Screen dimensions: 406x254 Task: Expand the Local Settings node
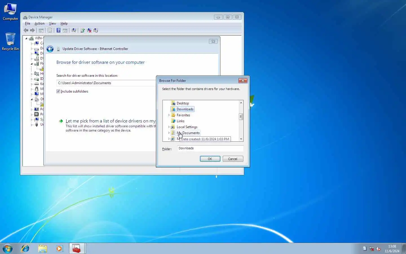pos(169,127)
